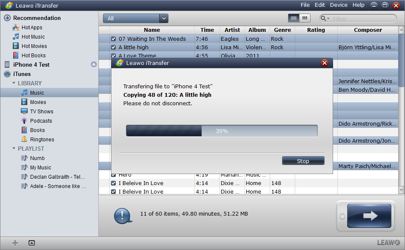Select composer Jennifer Nettles/Kris...
Viewport: 405px width, 250px height.
click(367, 81)
